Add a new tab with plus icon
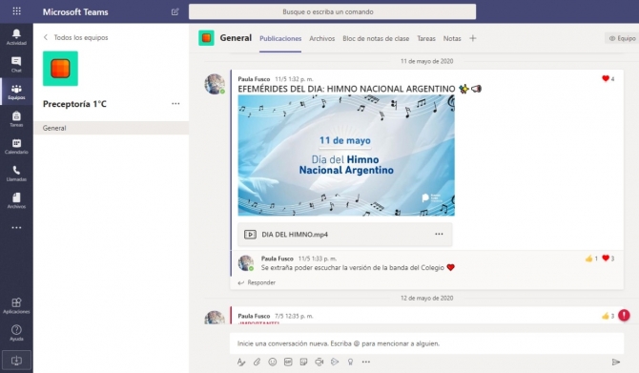The width and height of the screenshot is (639, 373). click(473, 38)
